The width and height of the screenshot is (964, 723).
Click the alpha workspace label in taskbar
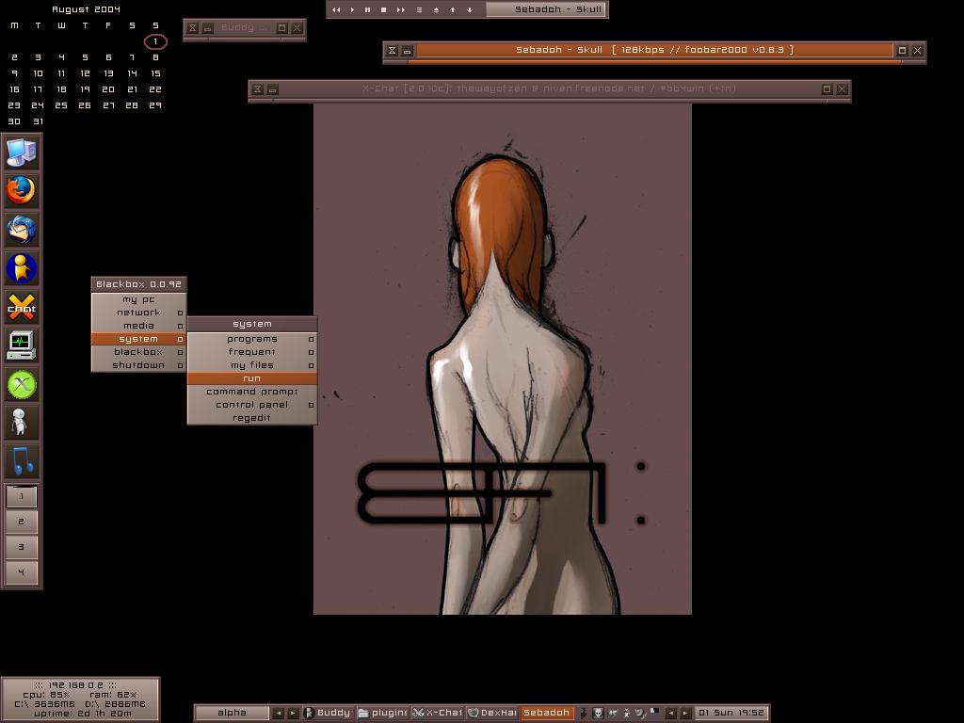coord(232,714)
